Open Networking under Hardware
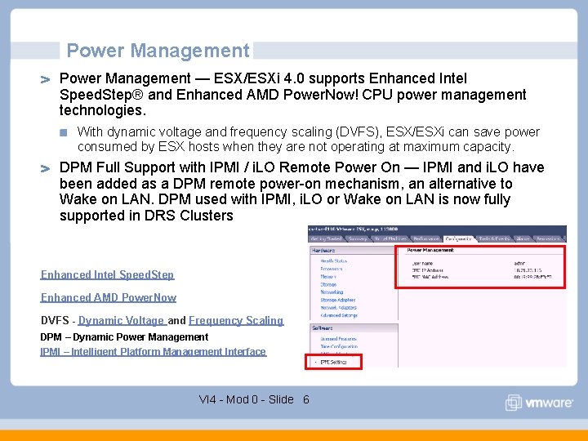588x441 pixels. pos(332,292)
